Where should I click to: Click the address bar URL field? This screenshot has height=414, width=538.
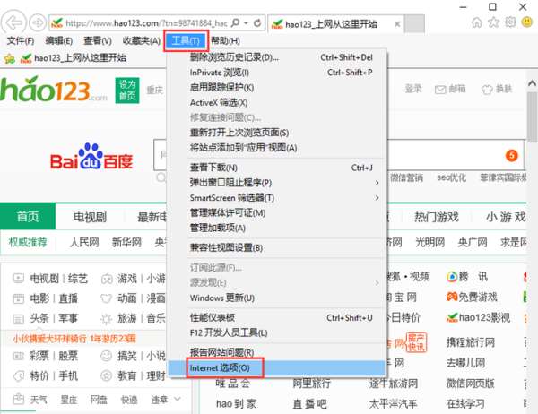(146, 23)
